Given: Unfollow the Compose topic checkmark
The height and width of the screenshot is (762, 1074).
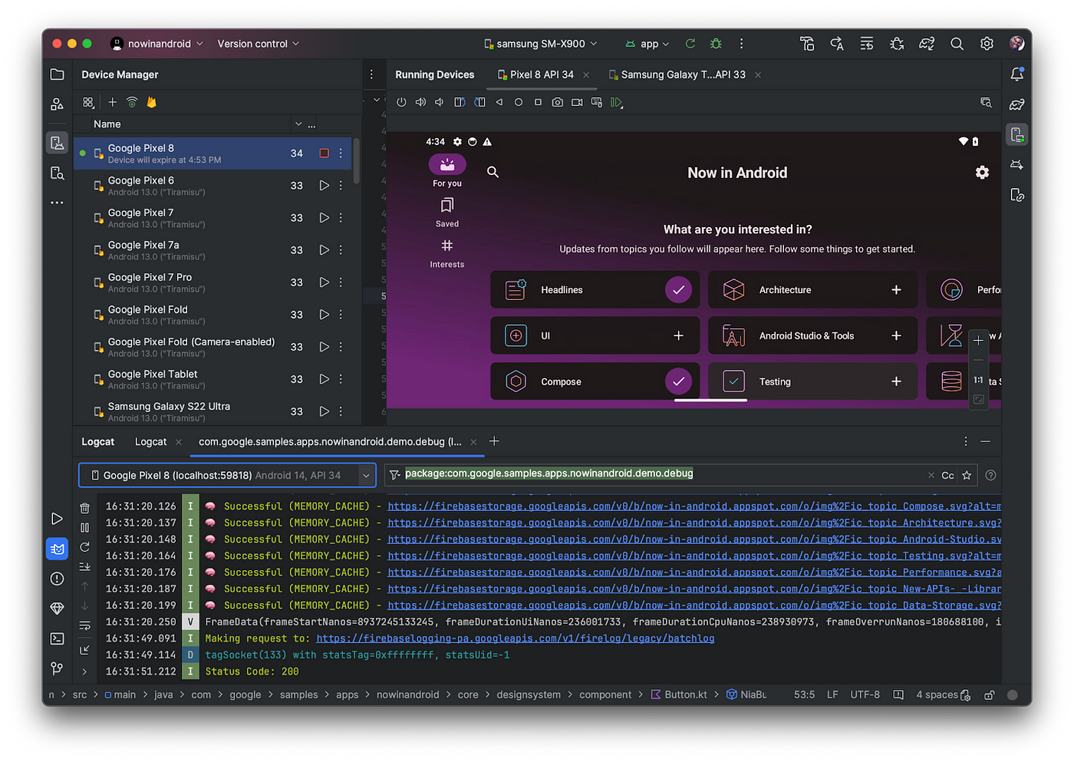Looking at the screenshot, I should (x=678, y=381).
